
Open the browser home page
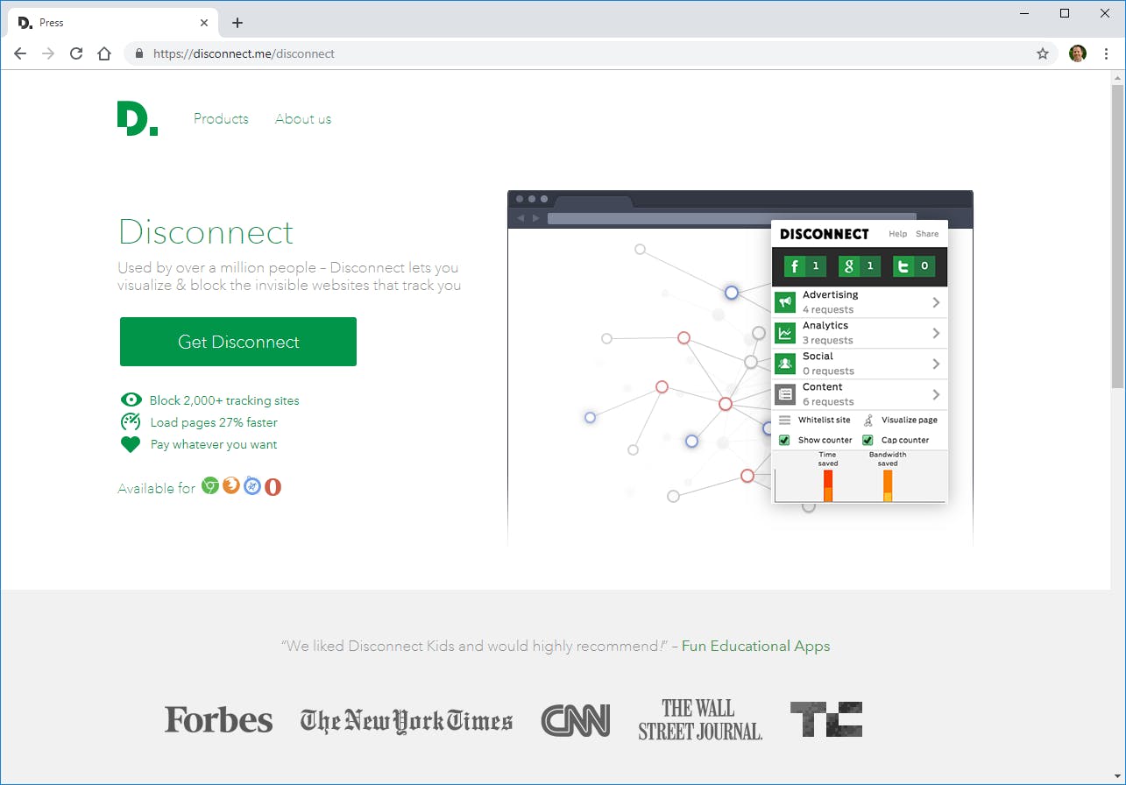(104, 53)
